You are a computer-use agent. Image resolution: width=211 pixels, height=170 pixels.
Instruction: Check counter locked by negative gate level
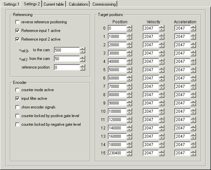17,124
